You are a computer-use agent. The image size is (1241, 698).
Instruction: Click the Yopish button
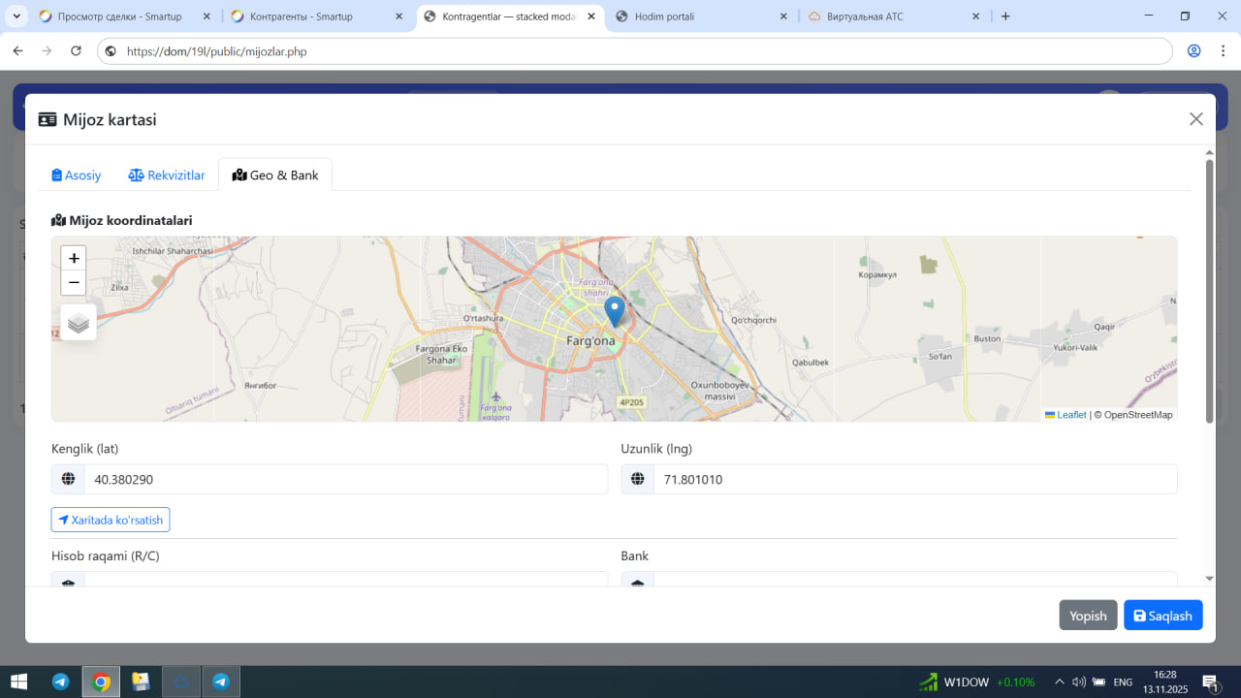coord(1088,616)
